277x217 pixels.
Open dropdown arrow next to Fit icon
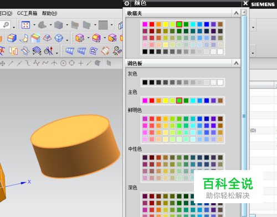tap(34, 25)
